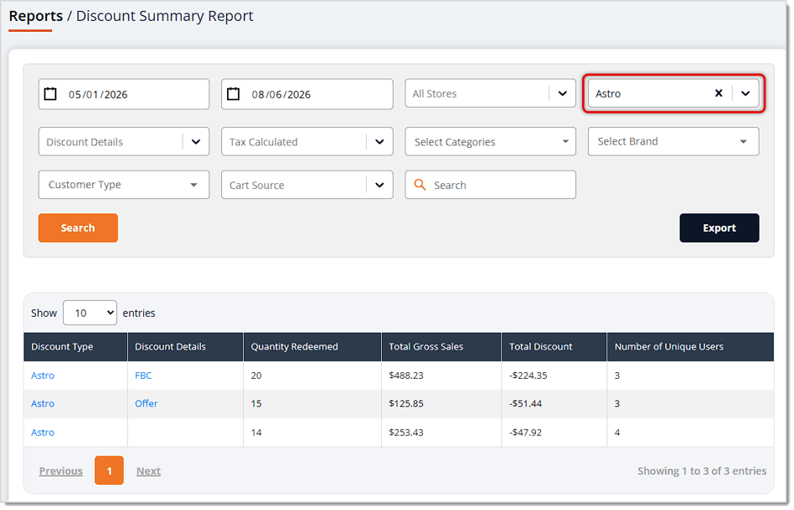
Task: Sort by Discount Type column header
Action: click(x=76, y=346)
